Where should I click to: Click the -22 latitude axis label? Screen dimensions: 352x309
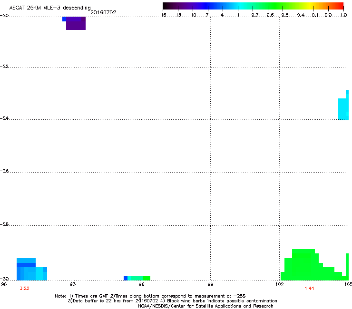4,67
